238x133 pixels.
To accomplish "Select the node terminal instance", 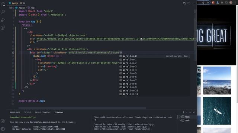I will pyautogui.click(x=187, y=117).
